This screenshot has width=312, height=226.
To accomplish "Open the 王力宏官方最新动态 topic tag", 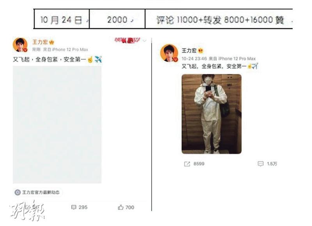I will tap(38, 192).
